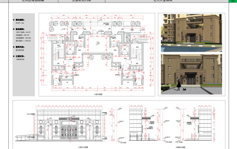Click the M-DY component code line
Viewport: 237px width, 149px height.
click(23, 32)
